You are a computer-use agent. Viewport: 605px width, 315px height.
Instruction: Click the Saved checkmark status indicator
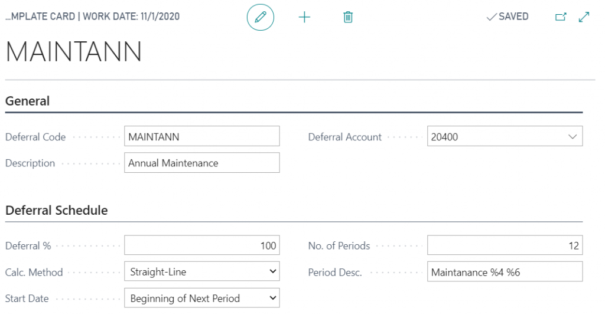pos(507,17)
